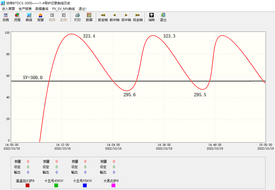The image size is (275, 190).
Task: Click the 消除 clear icon
Action: coord(152,17)
